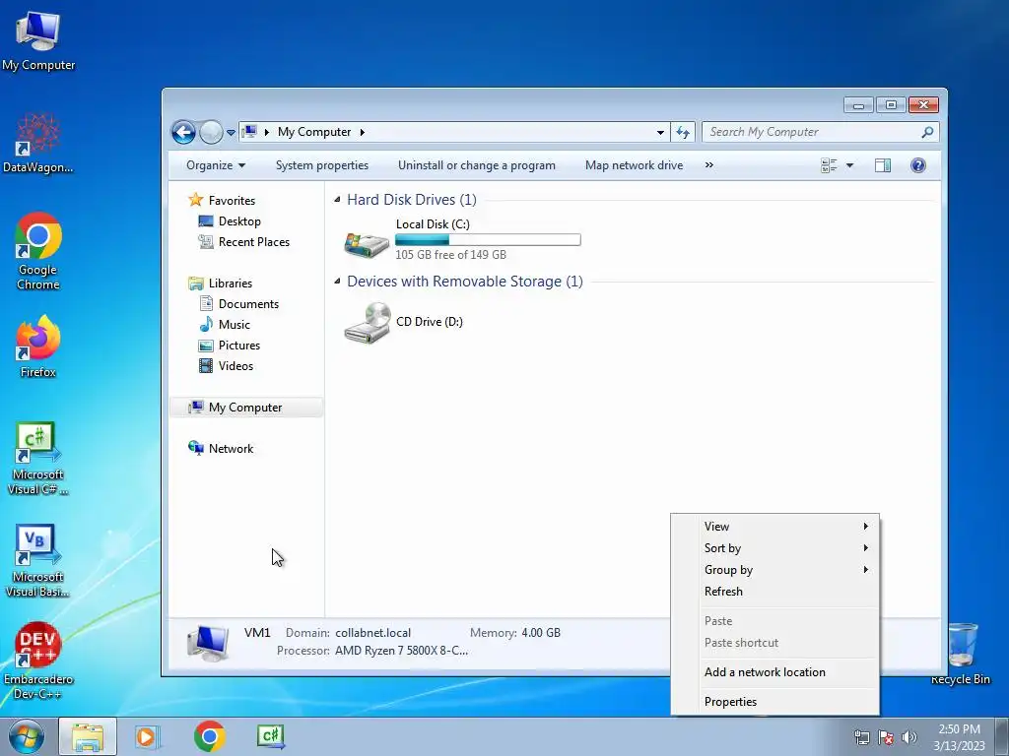Select the Google Chrome desktop shortcut
1009x756 pixels.
38,251
